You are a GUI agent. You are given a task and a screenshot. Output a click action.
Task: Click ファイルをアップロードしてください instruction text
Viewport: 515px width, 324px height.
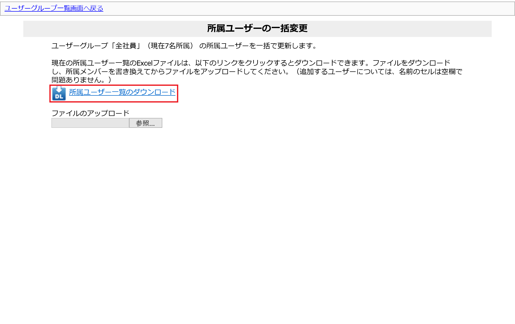[x=227, y=72]
